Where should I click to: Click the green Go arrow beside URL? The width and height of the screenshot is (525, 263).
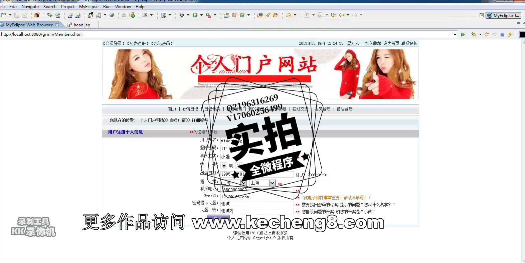(x=463, y=34)
